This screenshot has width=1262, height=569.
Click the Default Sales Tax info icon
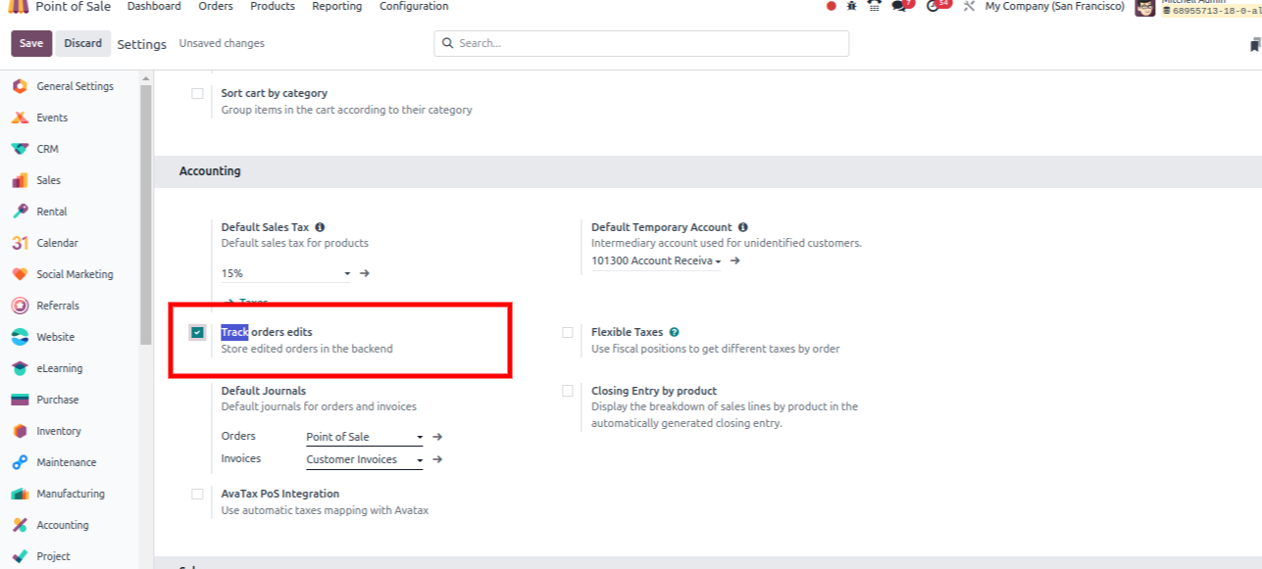(x=320, y=227)
